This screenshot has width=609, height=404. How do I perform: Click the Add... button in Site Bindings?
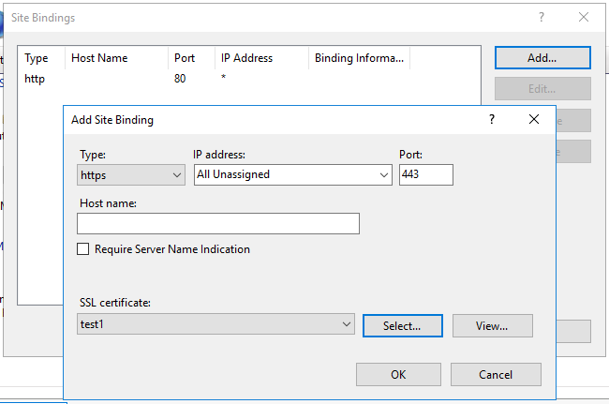[542, 57]
